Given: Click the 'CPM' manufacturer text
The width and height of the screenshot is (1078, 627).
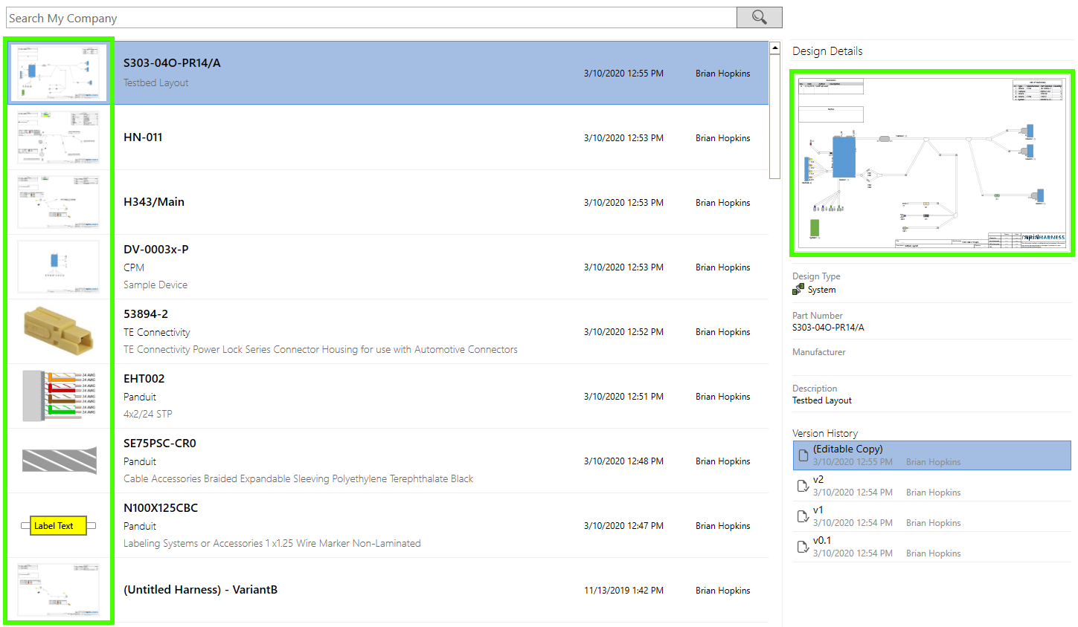Looking at the screenshot, I should coord(134,267).
